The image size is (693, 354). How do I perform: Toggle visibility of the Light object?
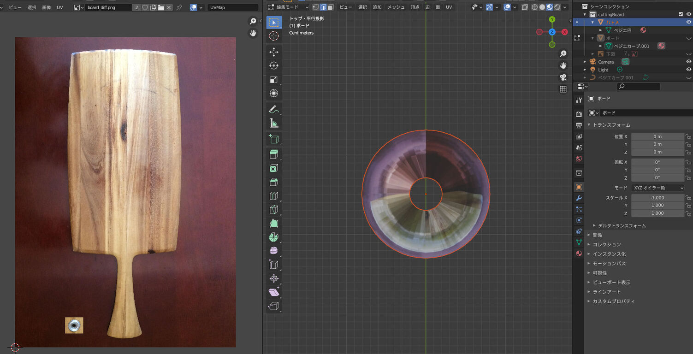click(688, 70)
